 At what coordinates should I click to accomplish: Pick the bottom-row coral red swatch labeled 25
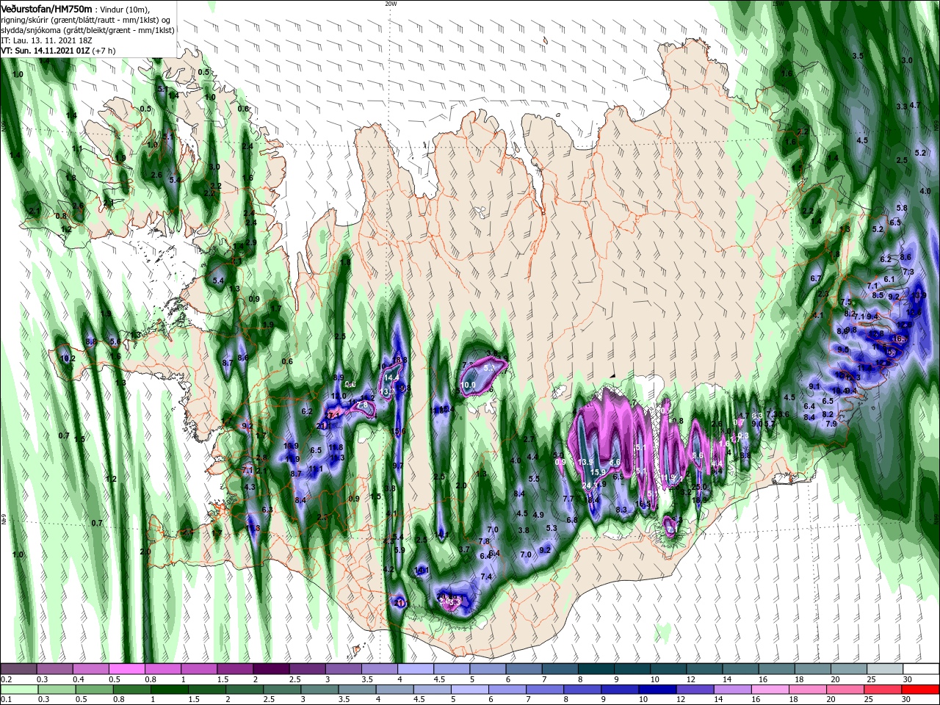881,690
